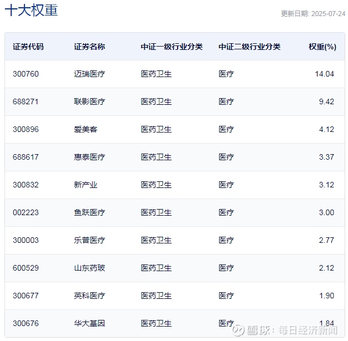This screenshot has height=341, width=348.
Task: Select security code 300832
Action: pyautogui.click(x=26, y=185)
